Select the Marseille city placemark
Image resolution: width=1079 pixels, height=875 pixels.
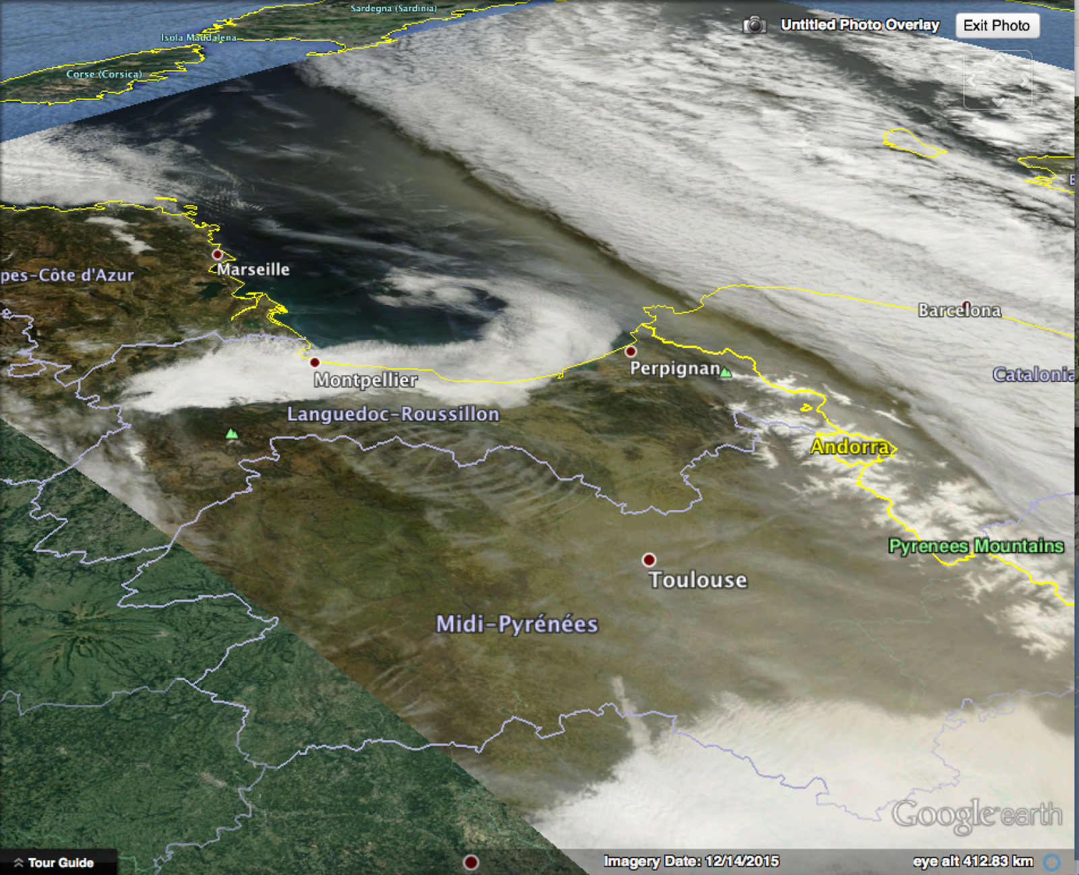click(217, 254)
